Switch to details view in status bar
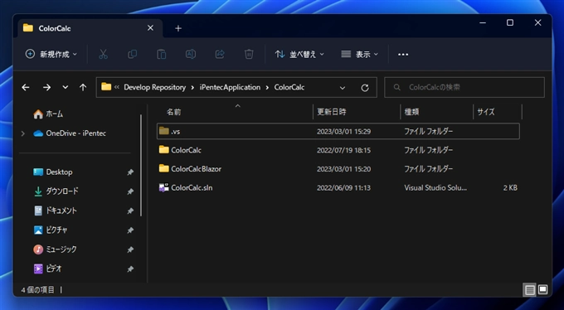Viewport: 564px width, 310px height. [x=530, y=290]
